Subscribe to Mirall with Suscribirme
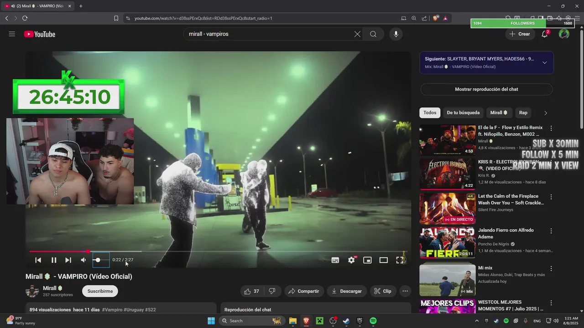 click(x=100, y=291)
